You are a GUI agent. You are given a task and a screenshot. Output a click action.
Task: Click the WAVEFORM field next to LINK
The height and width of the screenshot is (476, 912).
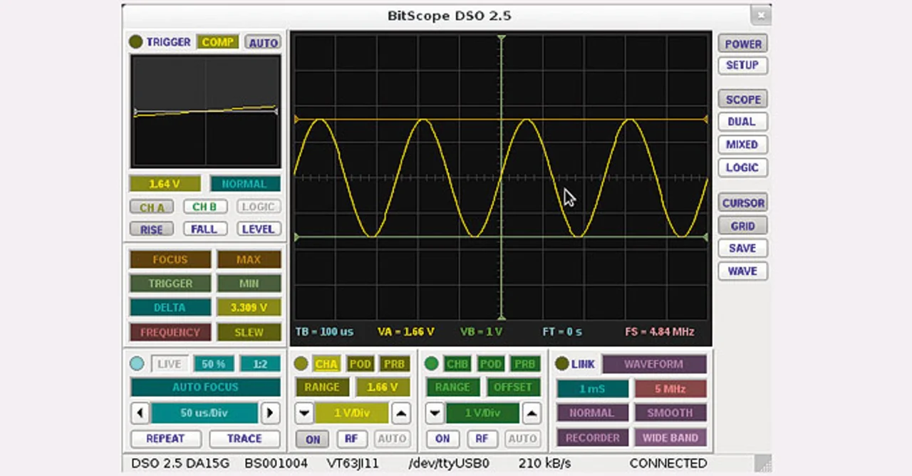click(x=654, y=364)
